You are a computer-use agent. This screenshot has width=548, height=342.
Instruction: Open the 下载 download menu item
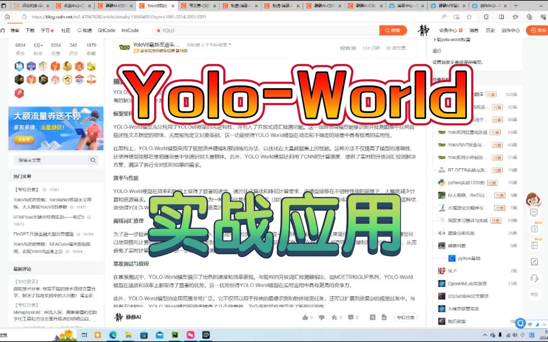click(x=30, y=30)
